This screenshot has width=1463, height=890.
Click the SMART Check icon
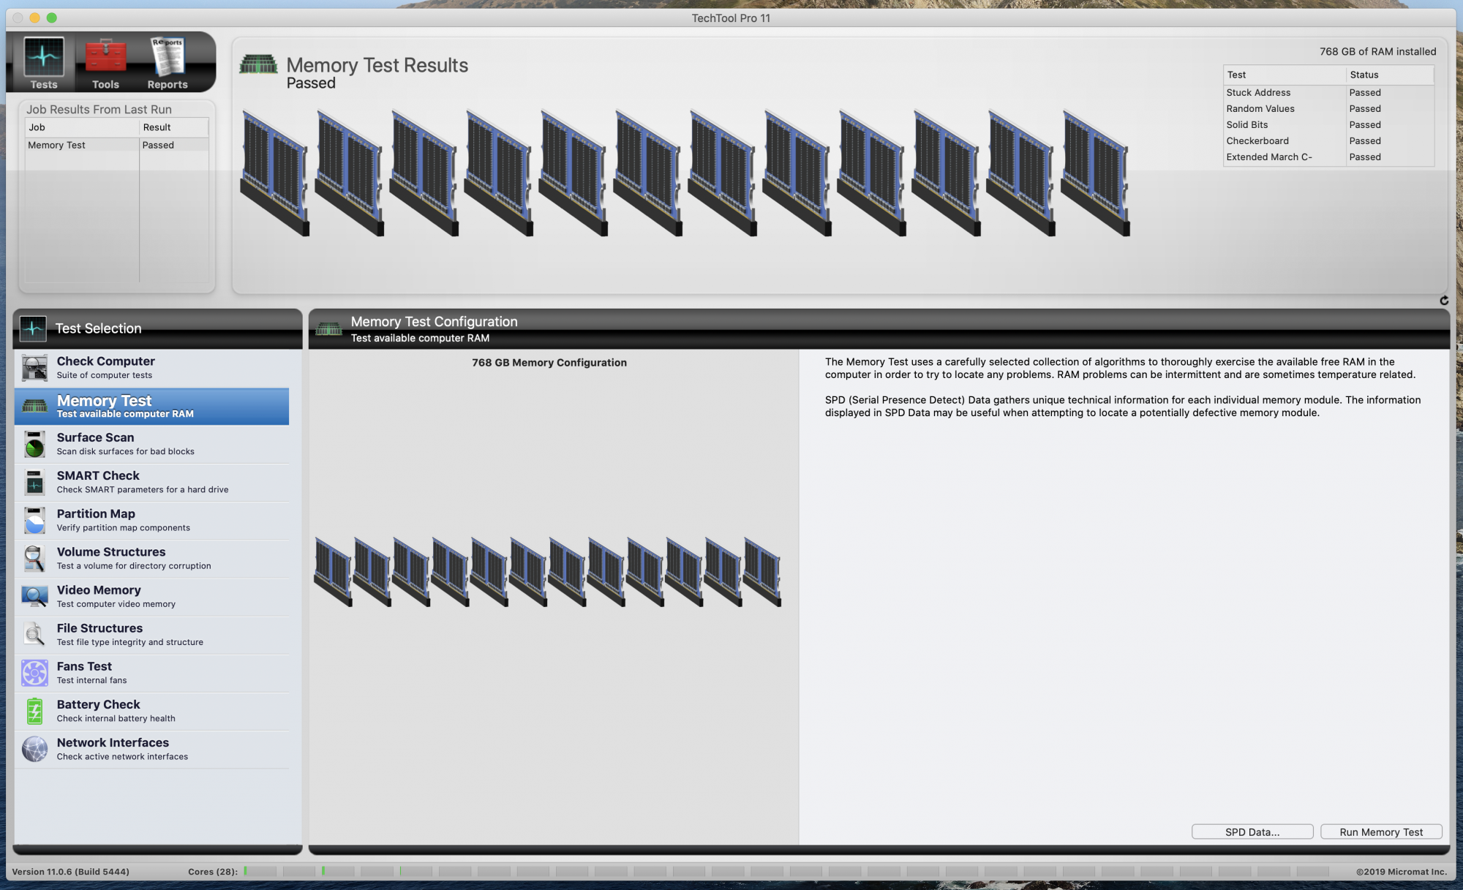coord(34,482)
